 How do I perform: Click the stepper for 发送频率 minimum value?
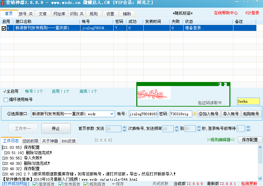[x=176, y=129]
